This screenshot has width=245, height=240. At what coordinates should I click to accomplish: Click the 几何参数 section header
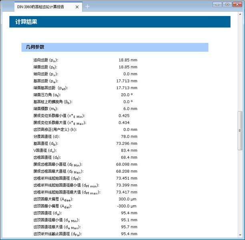click(x=114, y=47)
